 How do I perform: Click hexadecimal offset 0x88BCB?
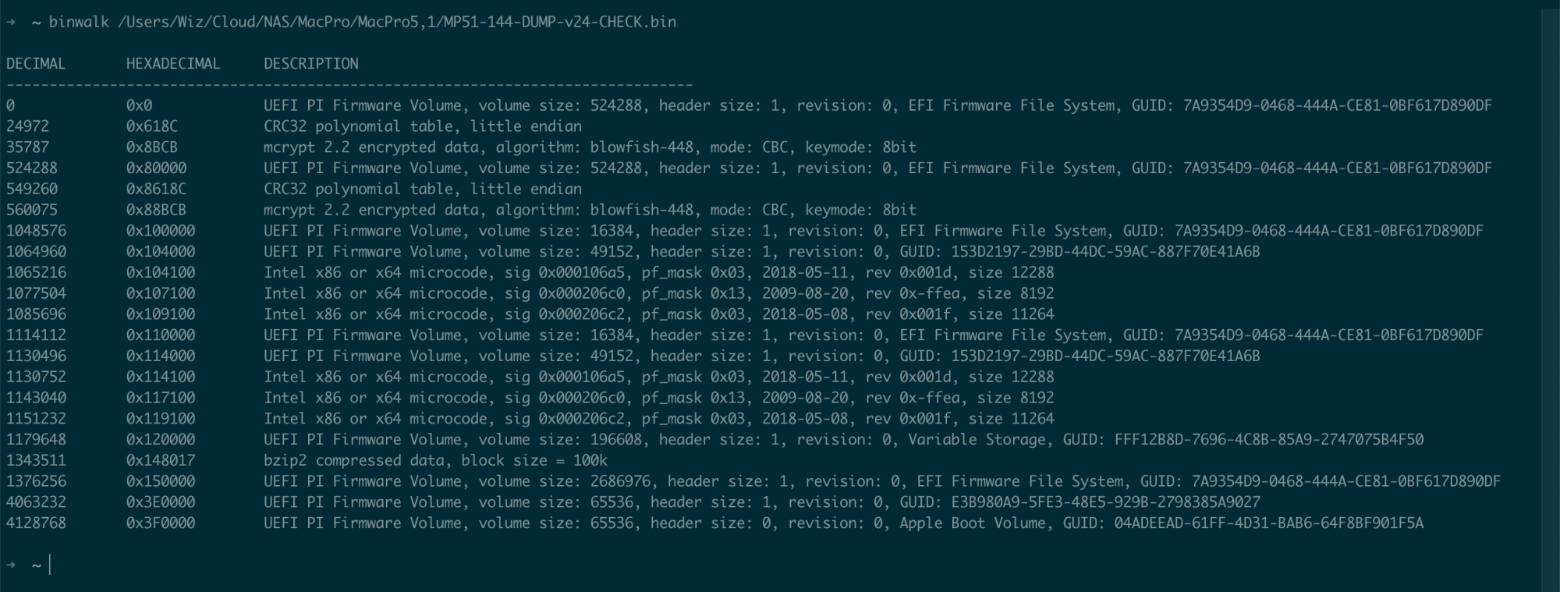(x=156, y=210)
